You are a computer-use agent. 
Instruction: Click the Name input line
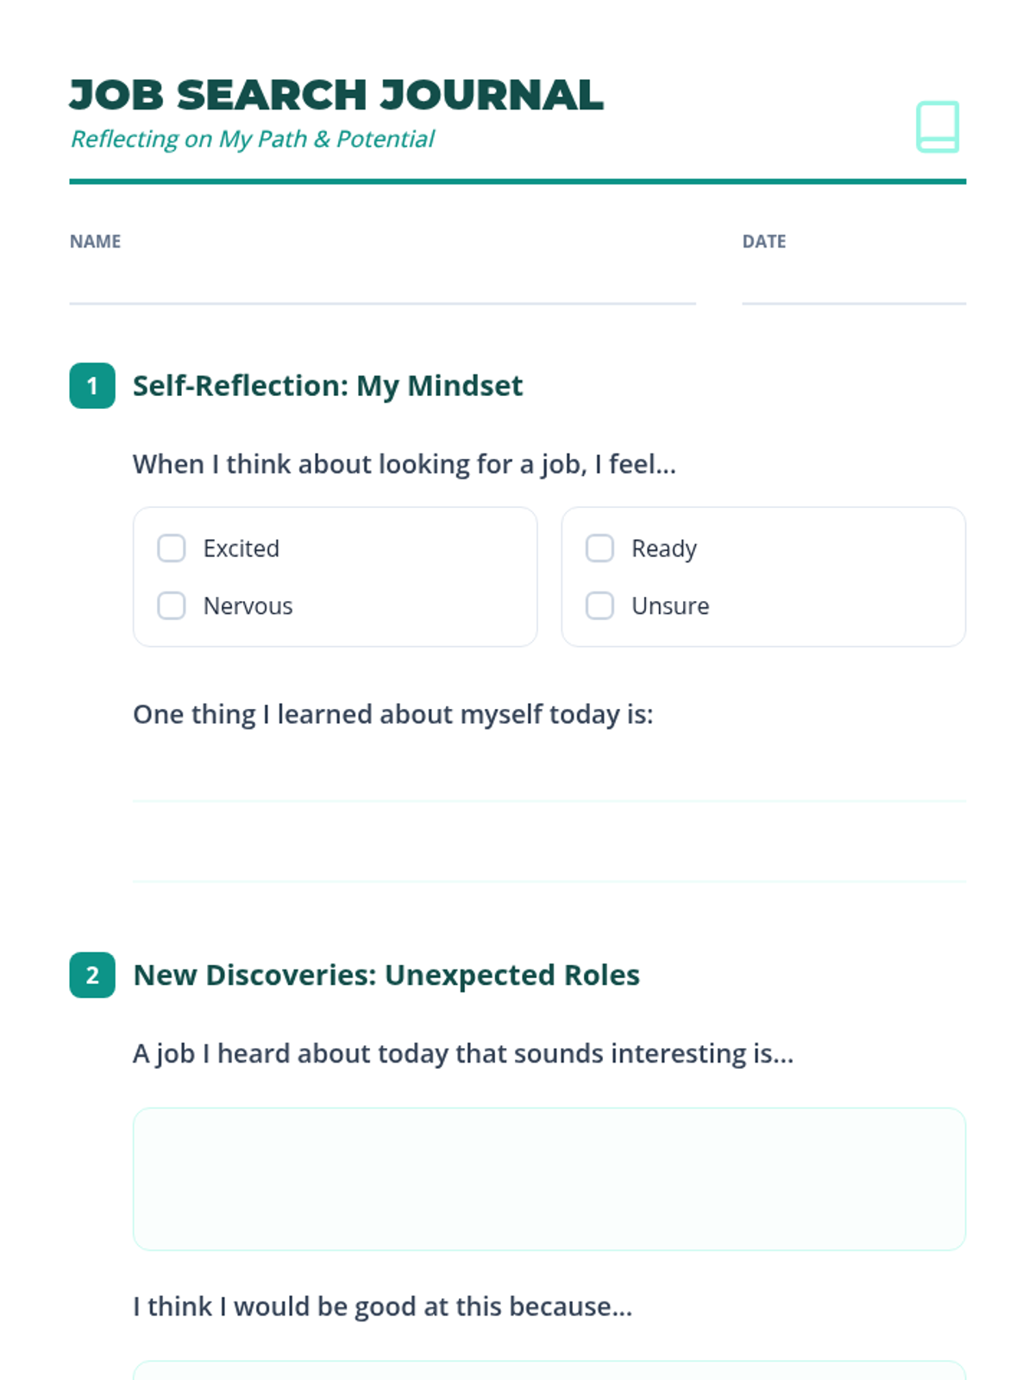(x=382, y=286)
